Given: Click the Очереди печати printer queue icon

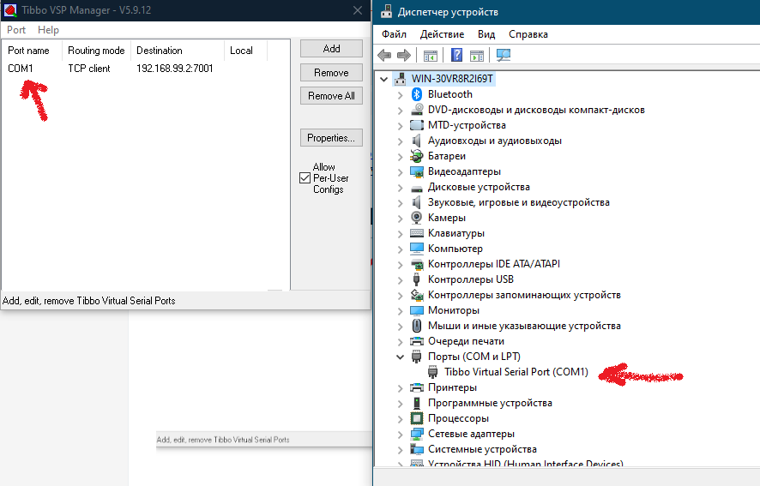Looking at the screenshot, I should 416,341.
